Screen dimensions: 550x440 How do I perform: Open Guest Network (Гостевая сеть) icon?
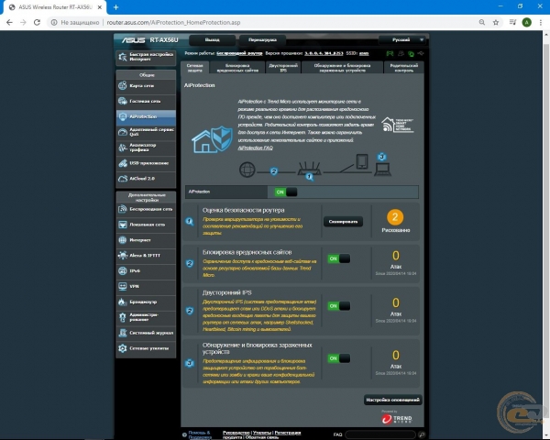click(123, 101)
